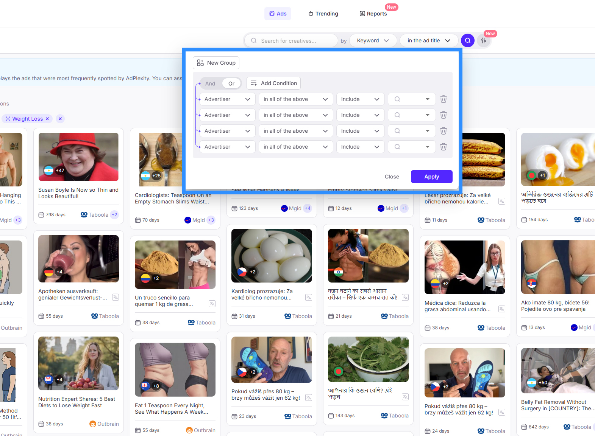Click translate icon on Kardiolog prozrazuje ad
Viewport: 595px width, 436px height.
pos(309,297)
